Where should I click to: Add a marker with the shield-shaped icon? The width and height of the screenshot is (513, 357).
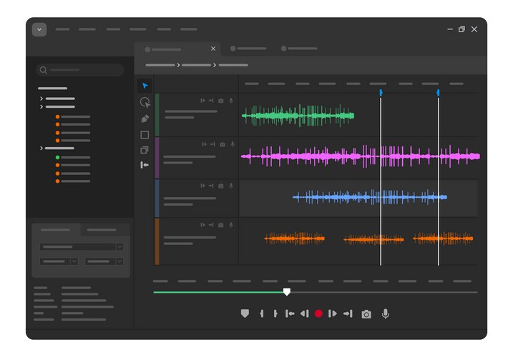pyautogui.click(x=245, y=313)
